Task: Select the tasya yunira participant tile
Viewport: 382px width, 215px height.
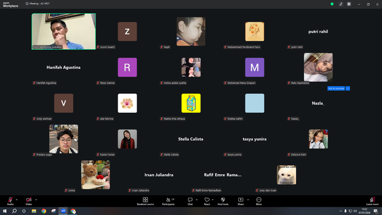Action: (x=255, y=139)
